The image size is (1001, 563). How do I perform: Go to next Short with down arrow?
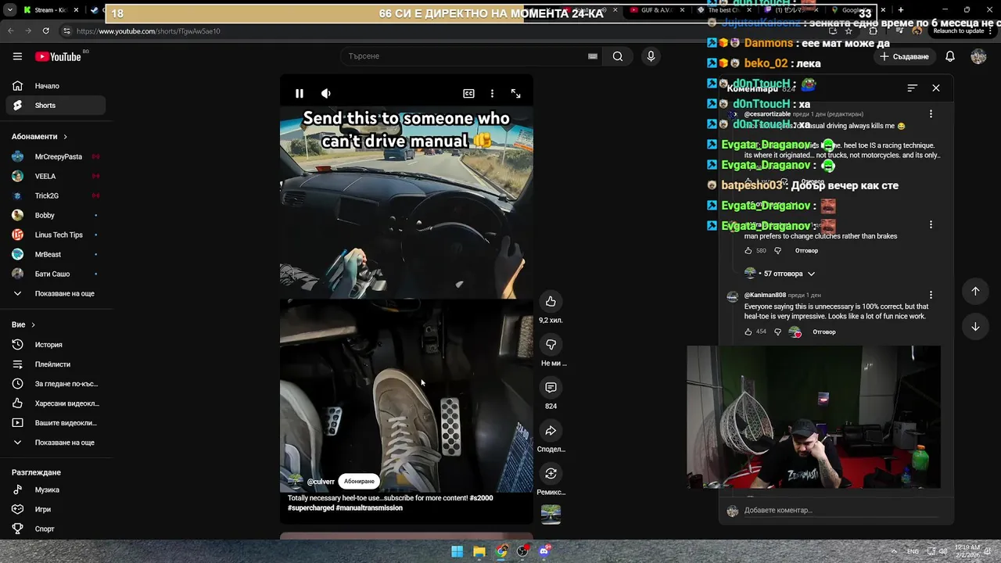[x=975, y=327]
